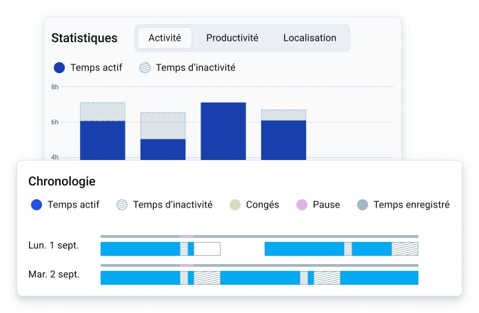
Task: Click the Temps enregistré legend label
Action: click(411, 205)
